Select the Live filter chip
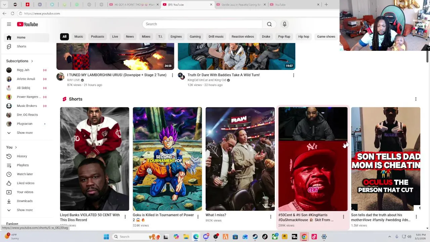This screenshot has width=430, height=242. 115,37
